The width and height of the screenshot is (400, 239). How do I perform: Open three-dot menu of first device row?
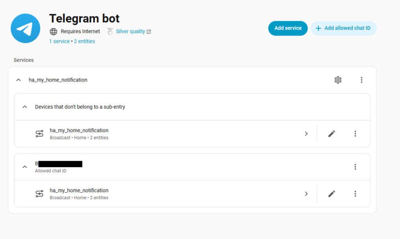coord(355,134)
